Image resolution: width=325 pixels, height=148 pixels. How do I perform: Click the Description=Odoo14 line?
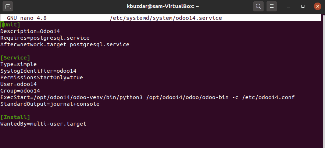(30, 32)
